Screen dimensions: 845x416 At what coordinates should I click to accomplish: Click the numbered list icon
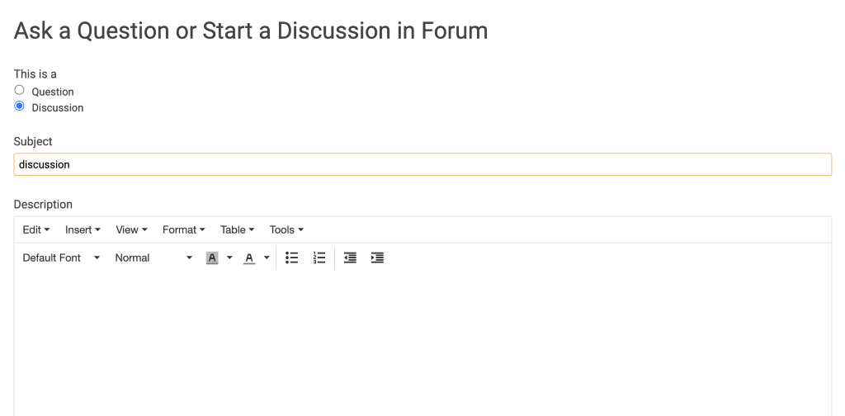(x=319, y=258)
